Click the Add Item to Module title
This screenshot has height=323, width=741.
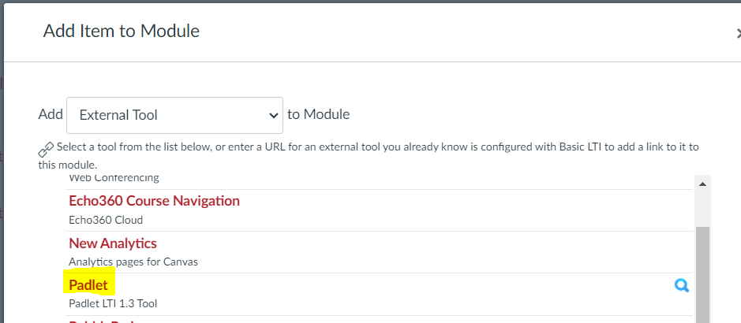[121, 32]
